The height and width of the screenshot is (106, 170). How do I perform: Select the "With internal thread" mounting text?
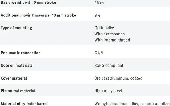[112, 40]
